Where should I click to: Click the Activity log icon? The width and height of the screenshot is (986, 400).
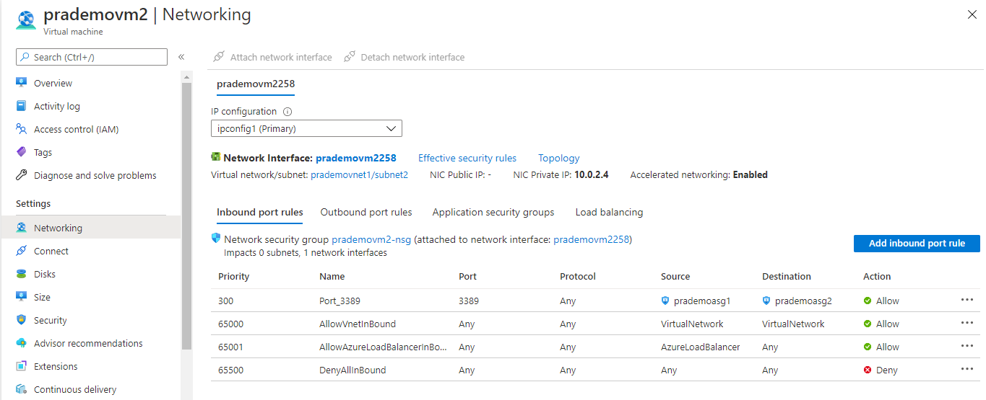click(x=21, y=106)
